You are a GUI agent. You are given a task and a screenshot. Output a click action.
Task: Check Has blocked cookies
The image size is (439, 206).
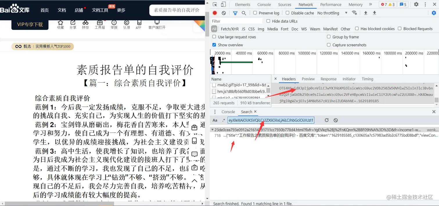(x=357, y=28)
